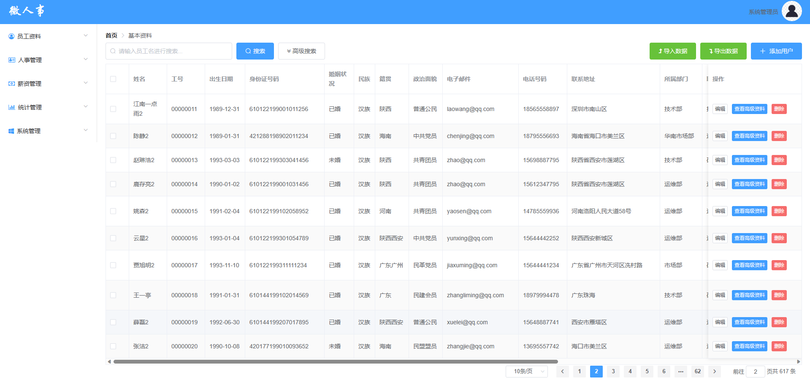The image size is (810, 391).
Task: Go to the previous page using the left arrow
Action: tap(562, 372)
